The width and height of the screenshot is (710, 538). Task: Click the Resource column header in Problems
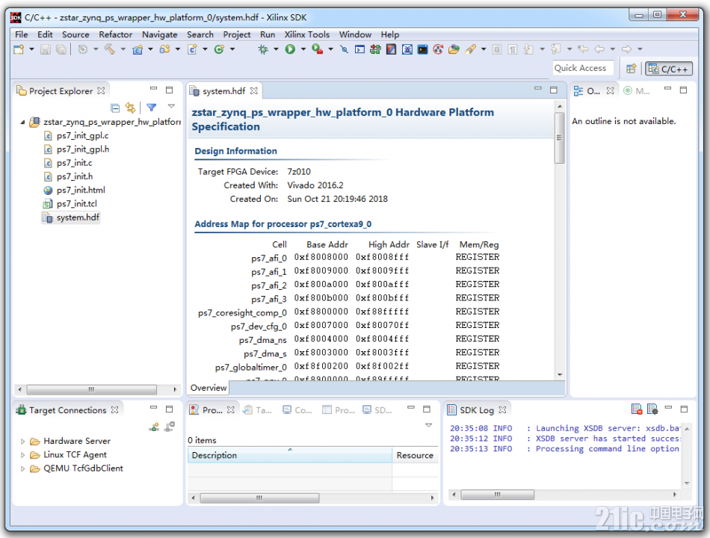(x=416, y=455)
